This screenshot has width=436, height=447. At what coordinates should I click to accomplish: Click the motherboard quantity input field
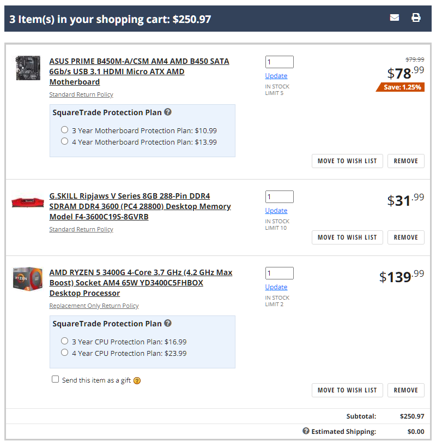coord(279,62)
